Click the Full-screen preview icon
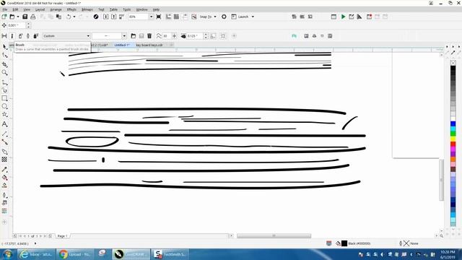 click(x=159, y=17)
